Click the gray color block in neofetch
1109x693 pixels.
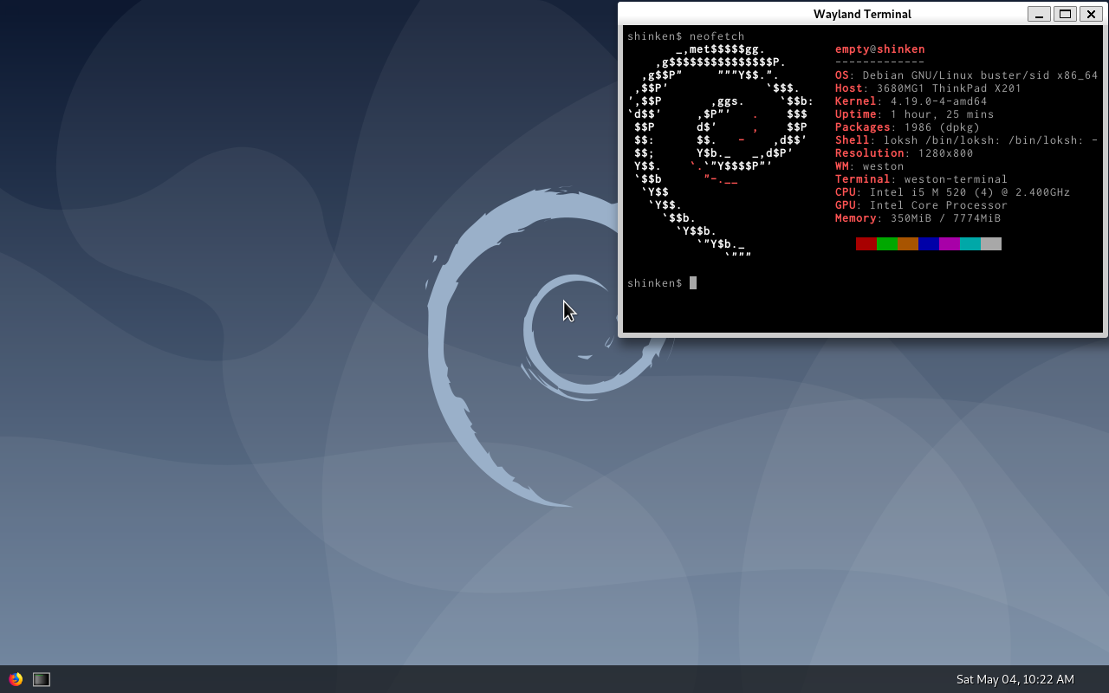click(991, 244)
